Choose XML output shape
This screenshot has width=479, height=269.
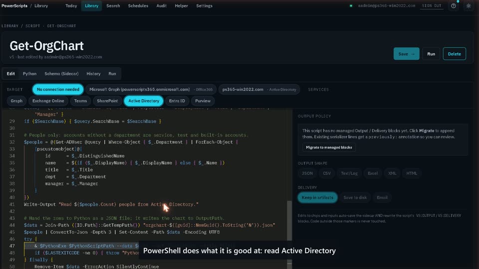[x=392, y=173]
